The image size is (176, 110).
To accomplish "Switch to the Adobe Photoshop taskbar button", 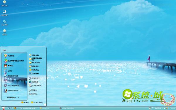I will coord(67,108).
